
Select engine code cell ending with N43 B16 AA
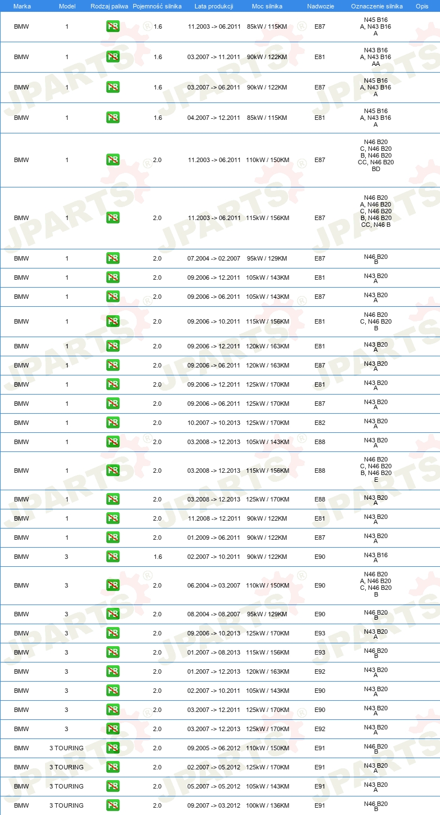376,57
